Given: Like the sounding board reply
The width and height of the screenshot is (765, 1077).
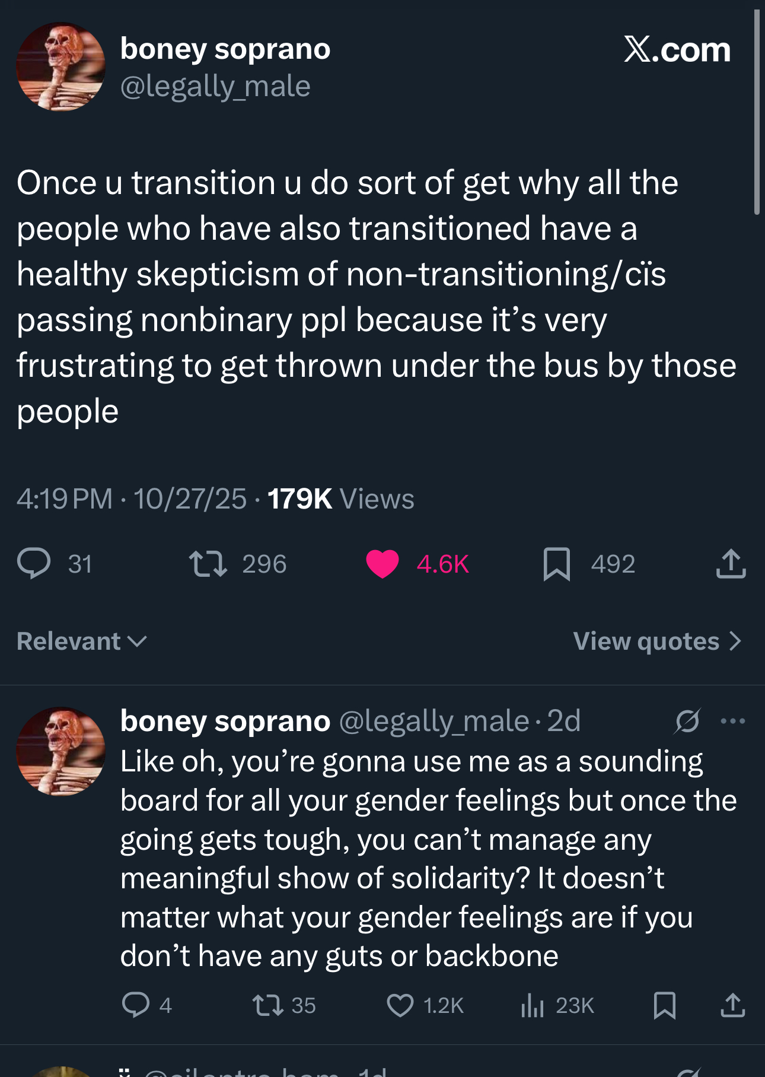Looking at the screenshot, I should (x=400, y=1005).
